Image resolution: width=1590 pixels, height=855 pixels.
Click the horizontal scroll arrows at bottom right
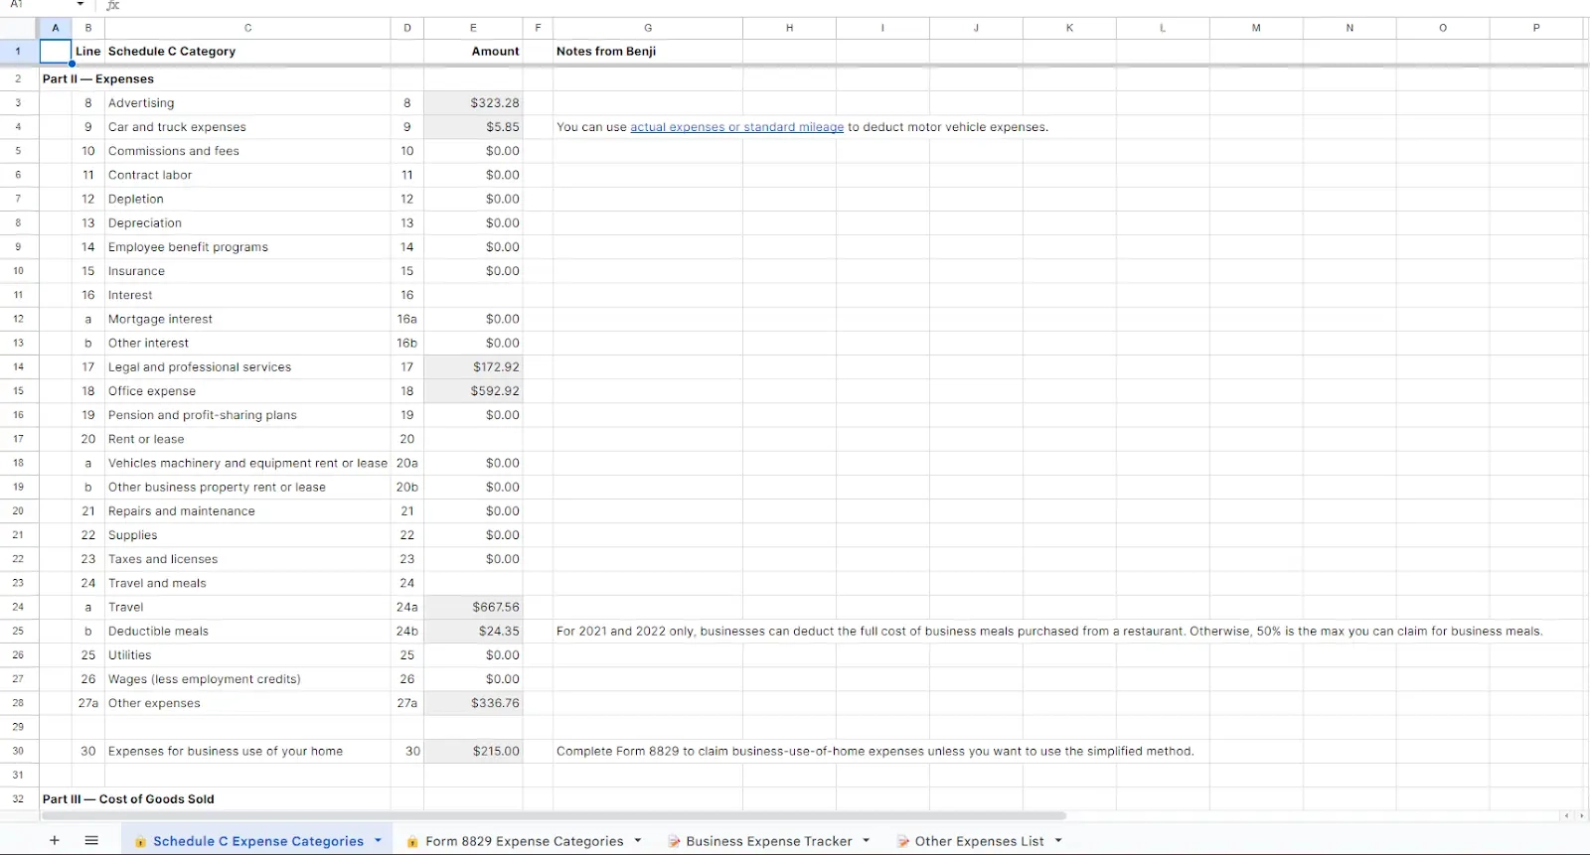1572,816
